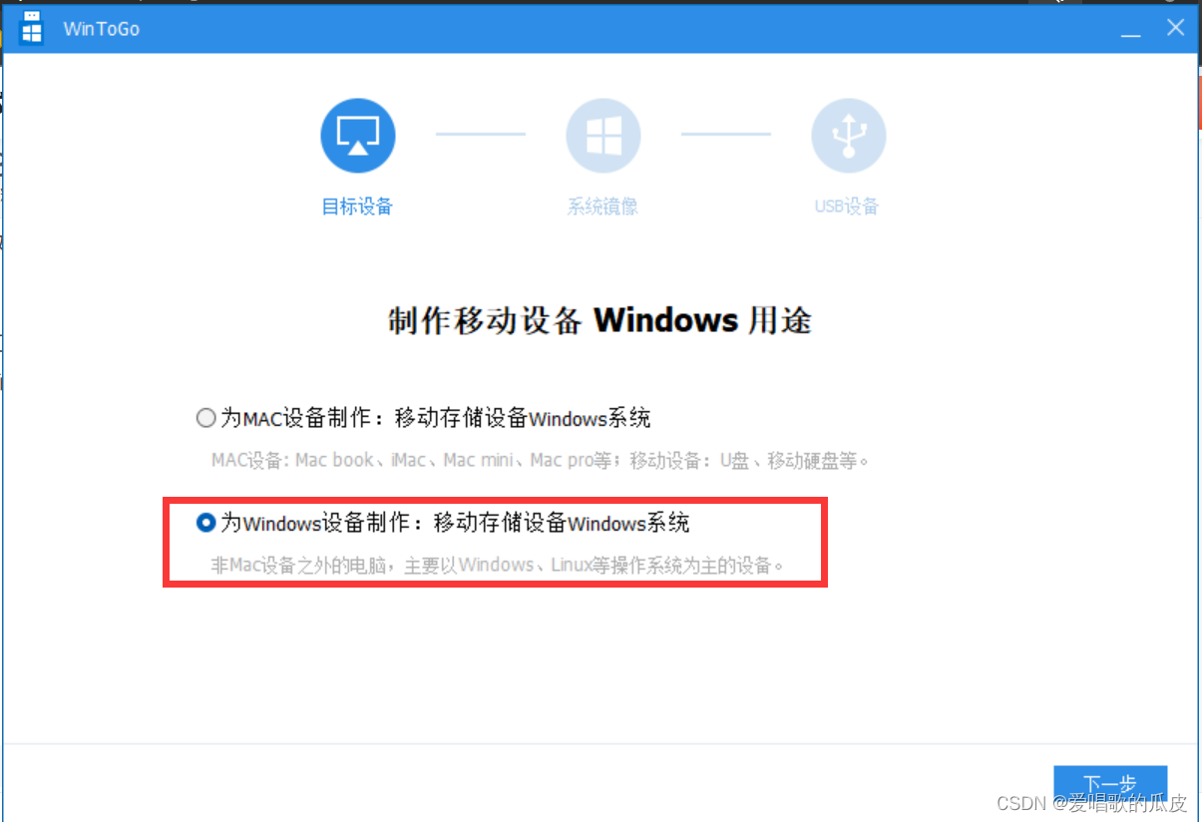Open the 系统镜像 Windows-logo step icon
This screenshot has height=822, width=1202.
pyautogui.click(x=603, y=135)
